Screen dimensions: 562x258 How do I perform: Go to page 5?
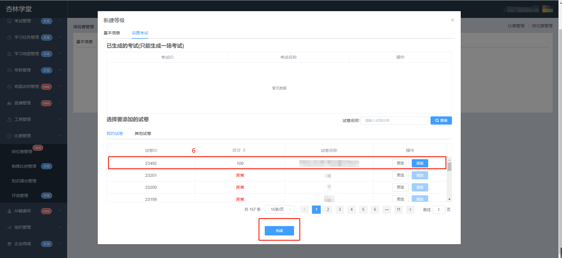click(363, 210)
